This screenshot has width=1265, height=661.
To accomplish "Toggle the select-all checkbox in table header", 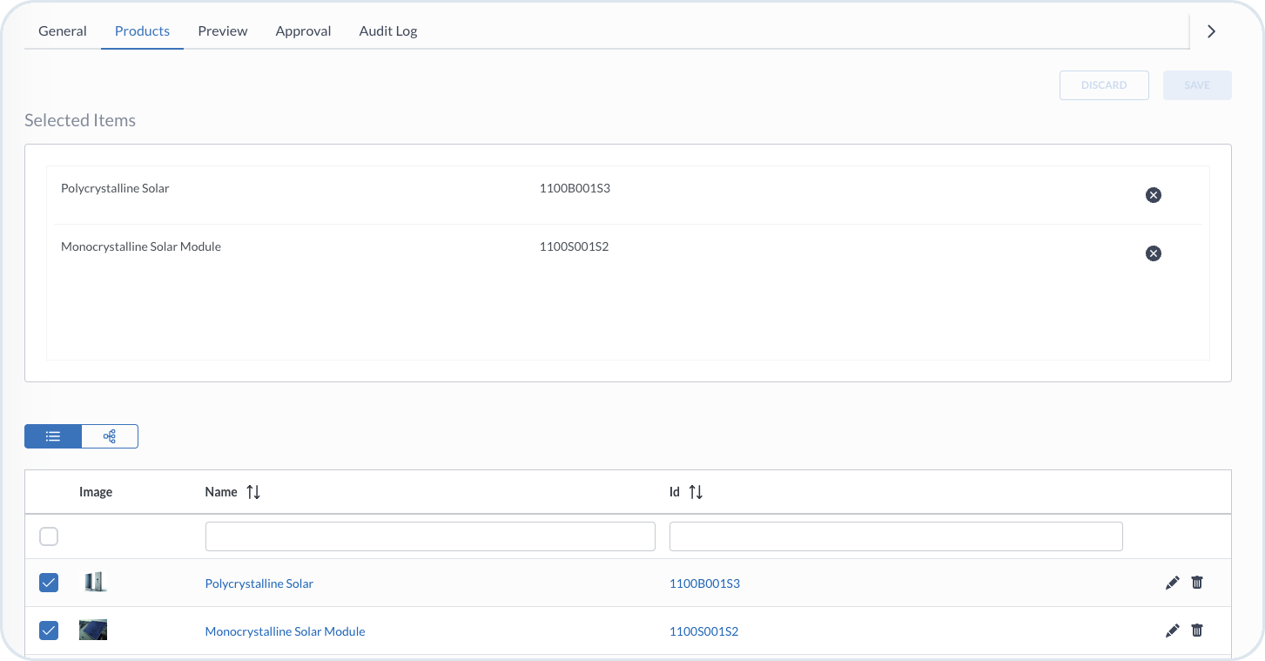I will click(x=49, y=536).
